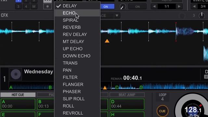208x117 pixels.
Task: Select DOWN ECHO effect
Action: pyautogui.click(x=77, y=56)
